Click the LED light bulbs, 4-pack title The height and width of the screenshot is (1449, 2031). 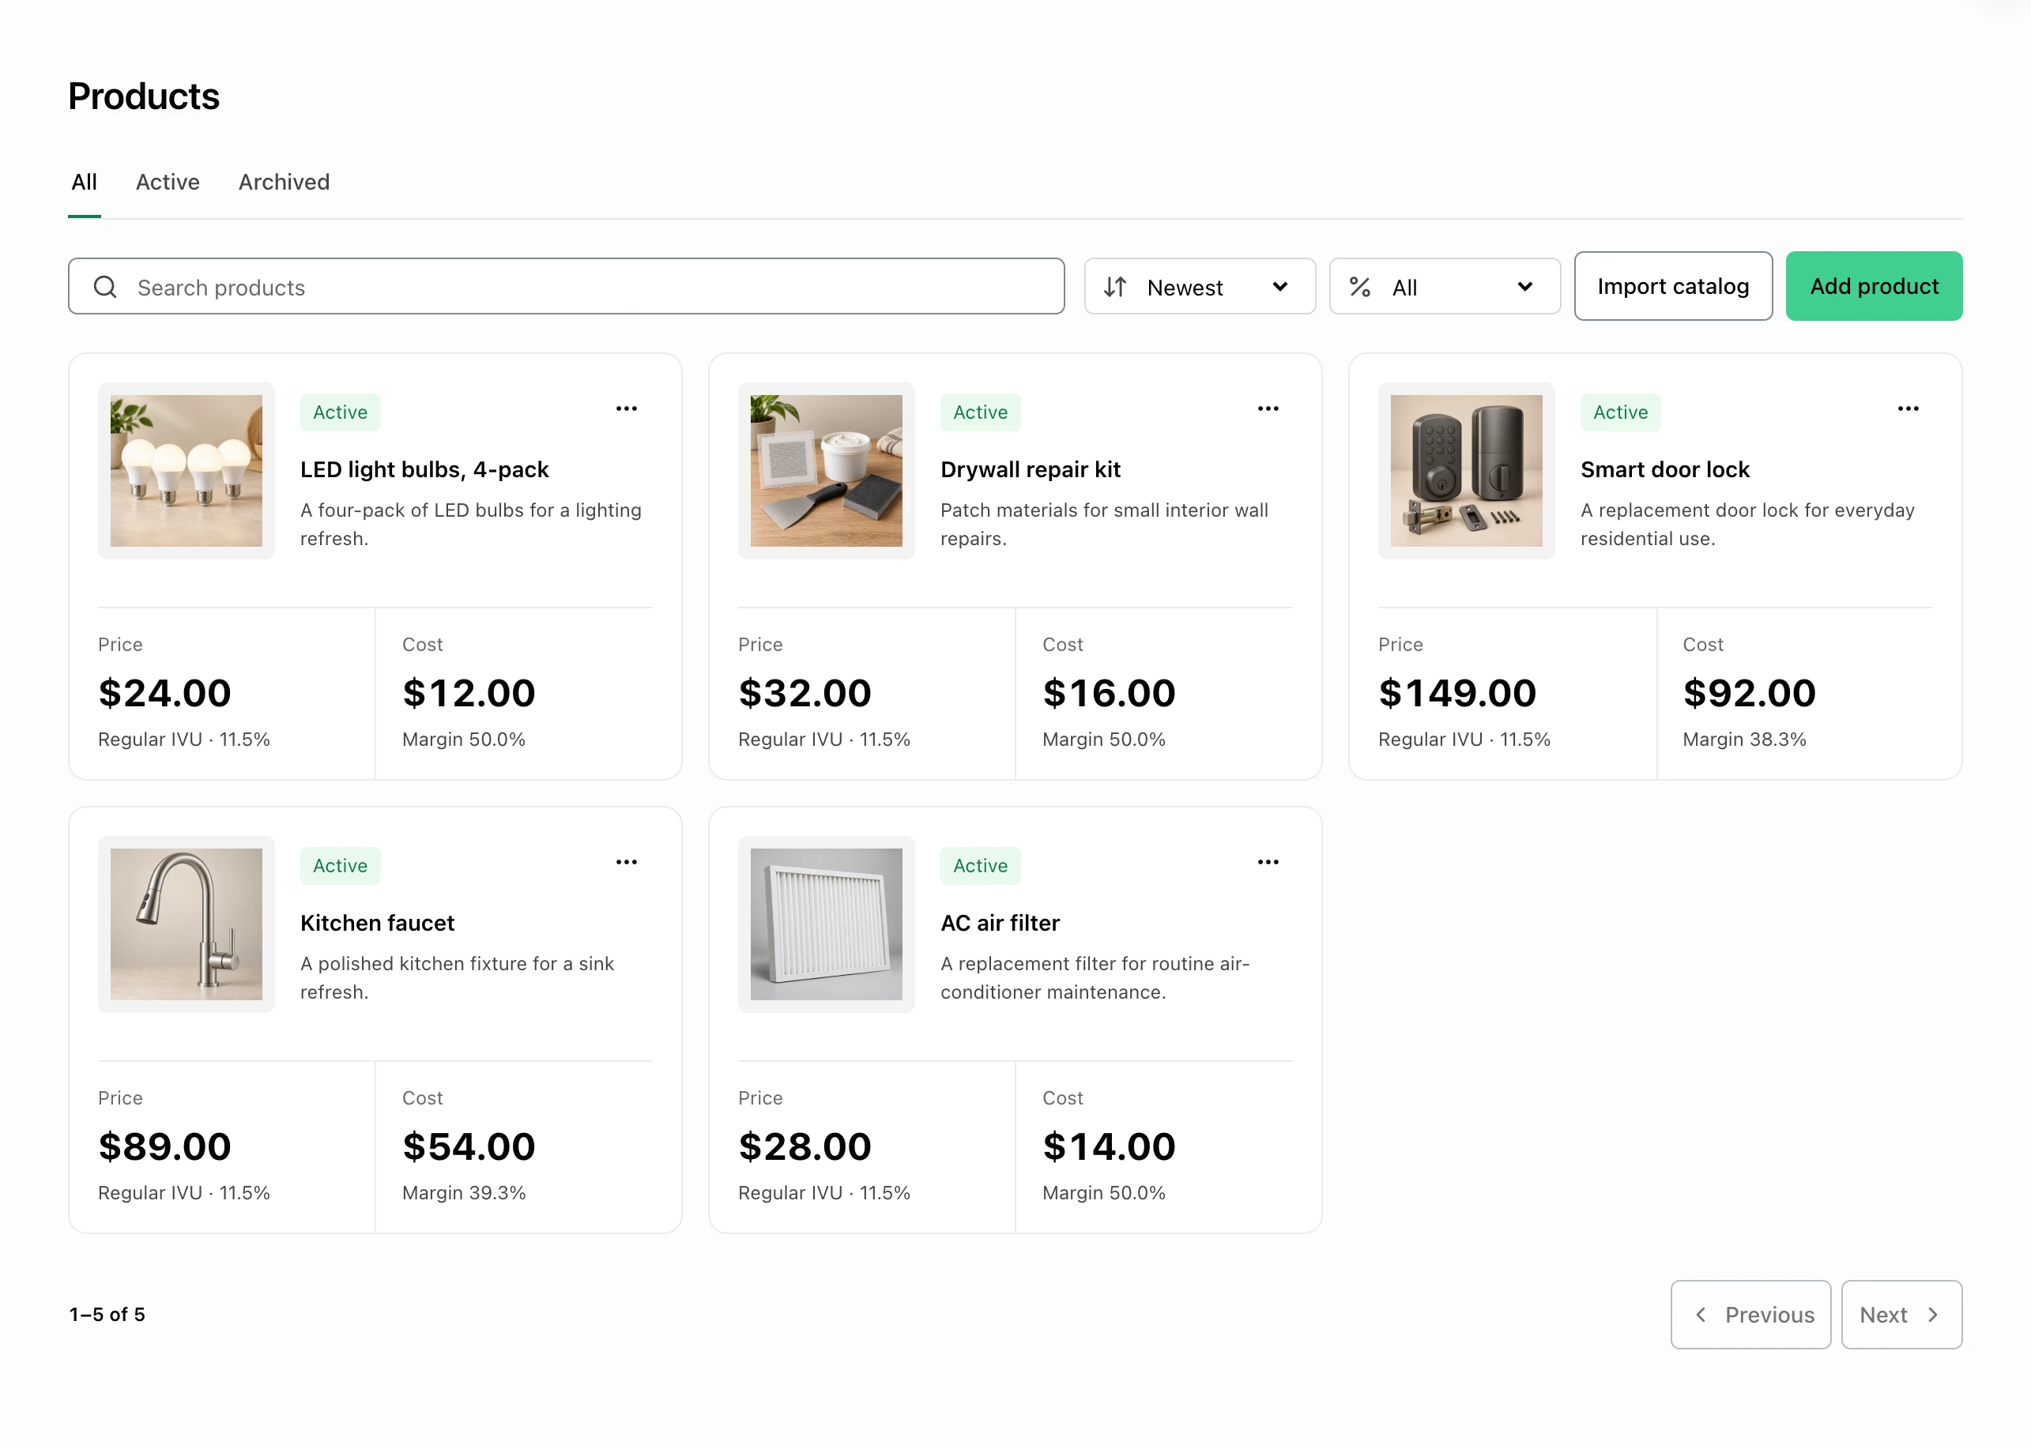coord(424,469)
